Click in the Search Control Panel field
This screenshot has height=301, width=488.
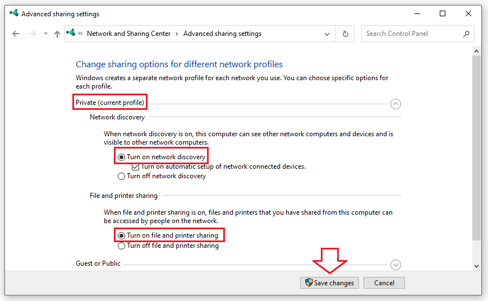pos(412,34)
